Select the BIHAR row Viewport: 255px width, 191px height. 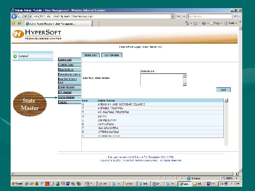pyautogui.click(x=153, y=116)
